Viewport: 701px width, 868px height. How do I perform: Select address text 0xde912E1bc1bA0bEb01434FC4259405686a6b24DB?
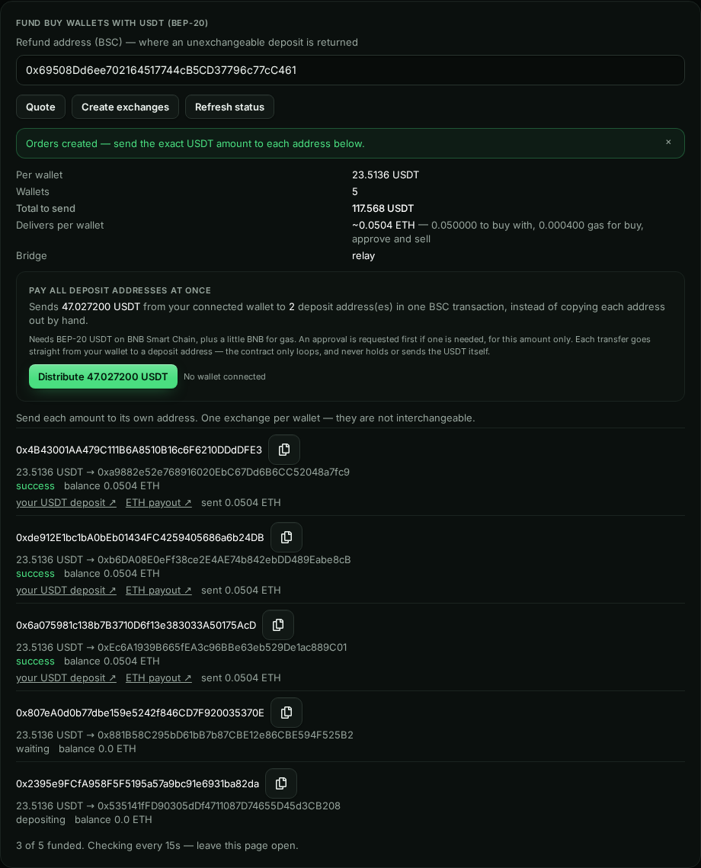point(140,537)
